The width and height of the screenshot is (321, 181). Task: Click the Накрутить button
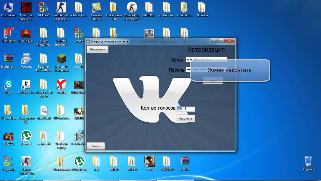tap(186, 118)
